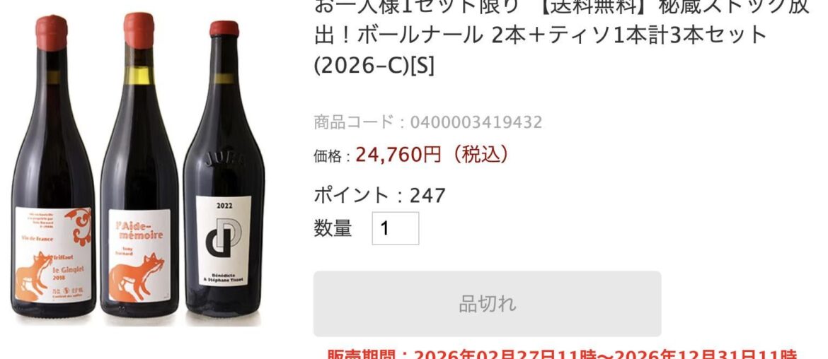Select the middle l'Aide-mémoire bottle image
Viewport: 828px width, 359px height.
[x=139, y=166]
